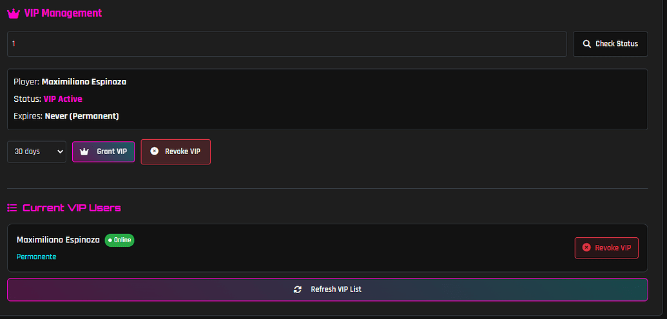Viewport: 667px width, 319px height.
Task: Click the chevron arrow of the duration selector
Action: click(x=61, y=151)
